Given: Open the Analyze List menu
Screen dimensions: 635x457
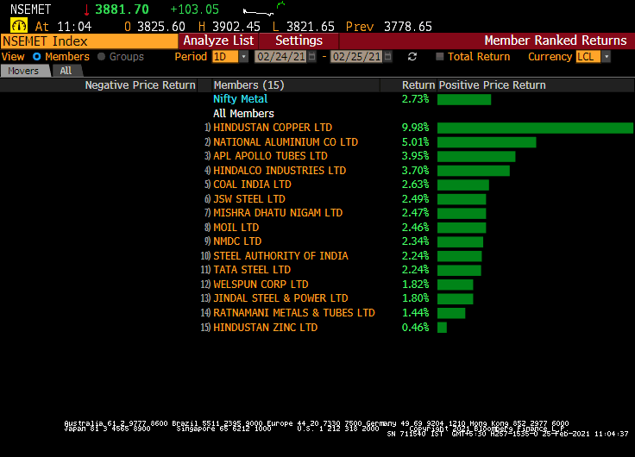Looking at the screenshot, I should click(218, 41).
